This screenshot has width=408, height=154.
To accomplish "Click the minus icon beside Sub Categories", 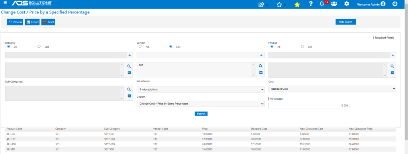I will coord(129,96).
